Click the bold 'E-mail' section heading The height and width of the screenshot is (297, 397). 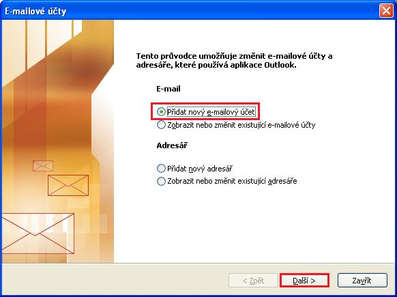[168, 89]
